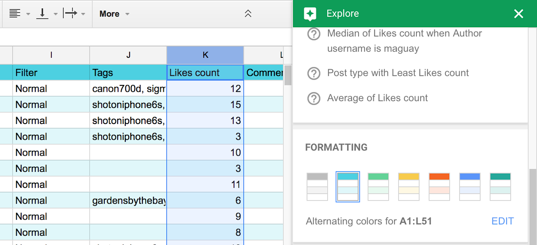Click the canon700d tags cell
Image resolution: width=537 pixels, height=245 pixels.
tap(128, 89)
